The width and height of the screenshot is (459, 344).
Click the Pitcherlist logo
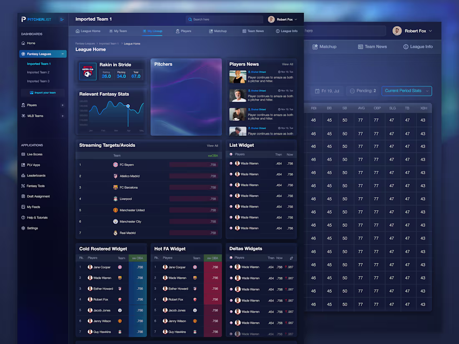pyautogui.click(x=36, y=19)
